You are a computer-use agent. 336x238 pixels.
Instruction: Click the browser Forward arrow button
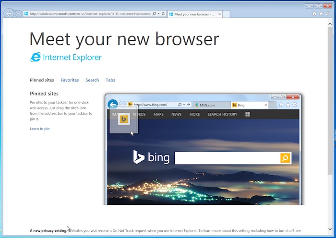pos(18,13)
